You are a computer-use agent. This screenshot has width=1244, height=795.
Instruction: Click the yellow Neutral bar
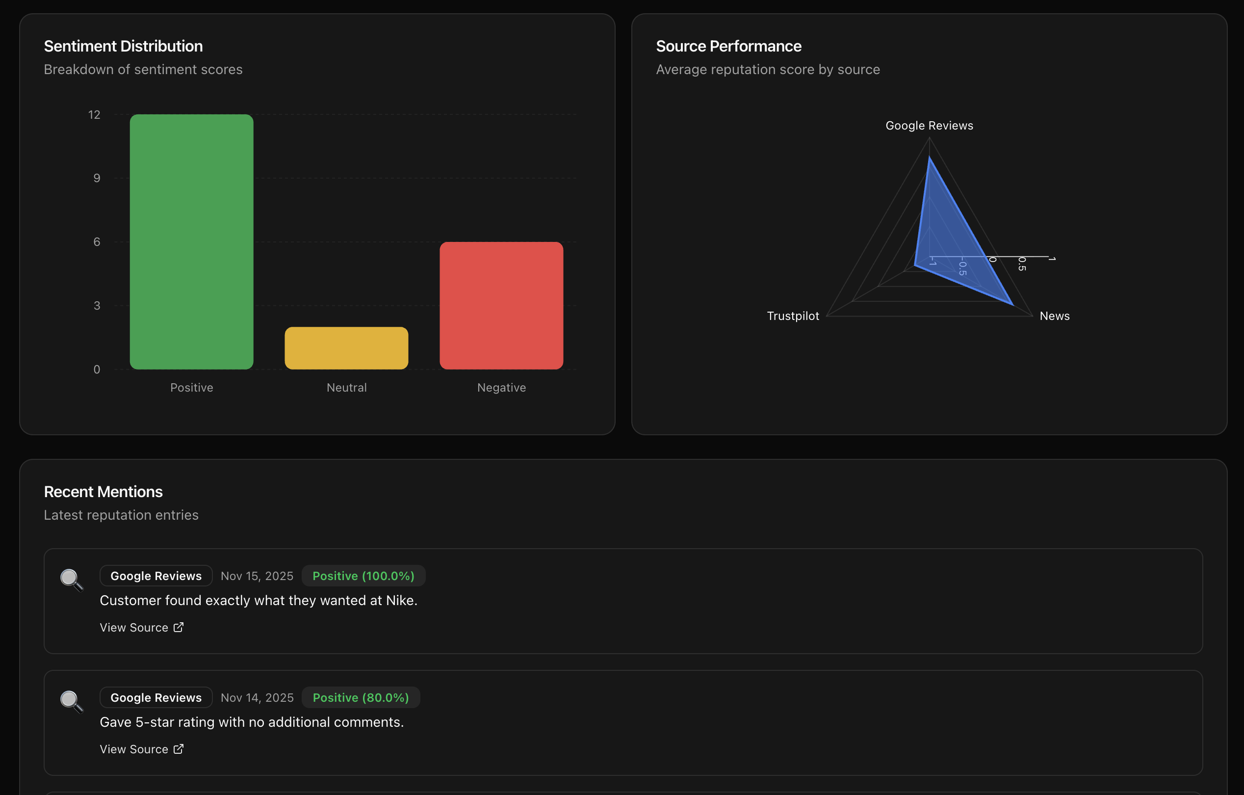[x=346, y=348]
